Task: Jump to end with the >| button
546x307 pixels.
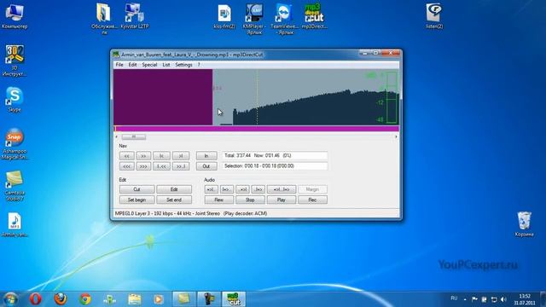Action: [x=181, y=155]
